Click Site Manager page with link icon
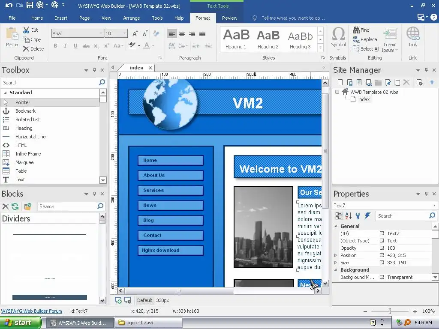 pyautogui.click(x=369, y=82)
